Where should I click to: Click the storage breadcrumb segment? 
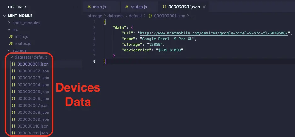click(x=95, y=16)
